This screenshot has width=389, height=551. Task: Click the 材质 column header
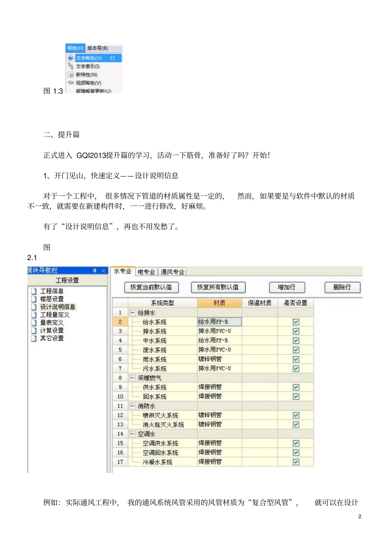(219, 303)
